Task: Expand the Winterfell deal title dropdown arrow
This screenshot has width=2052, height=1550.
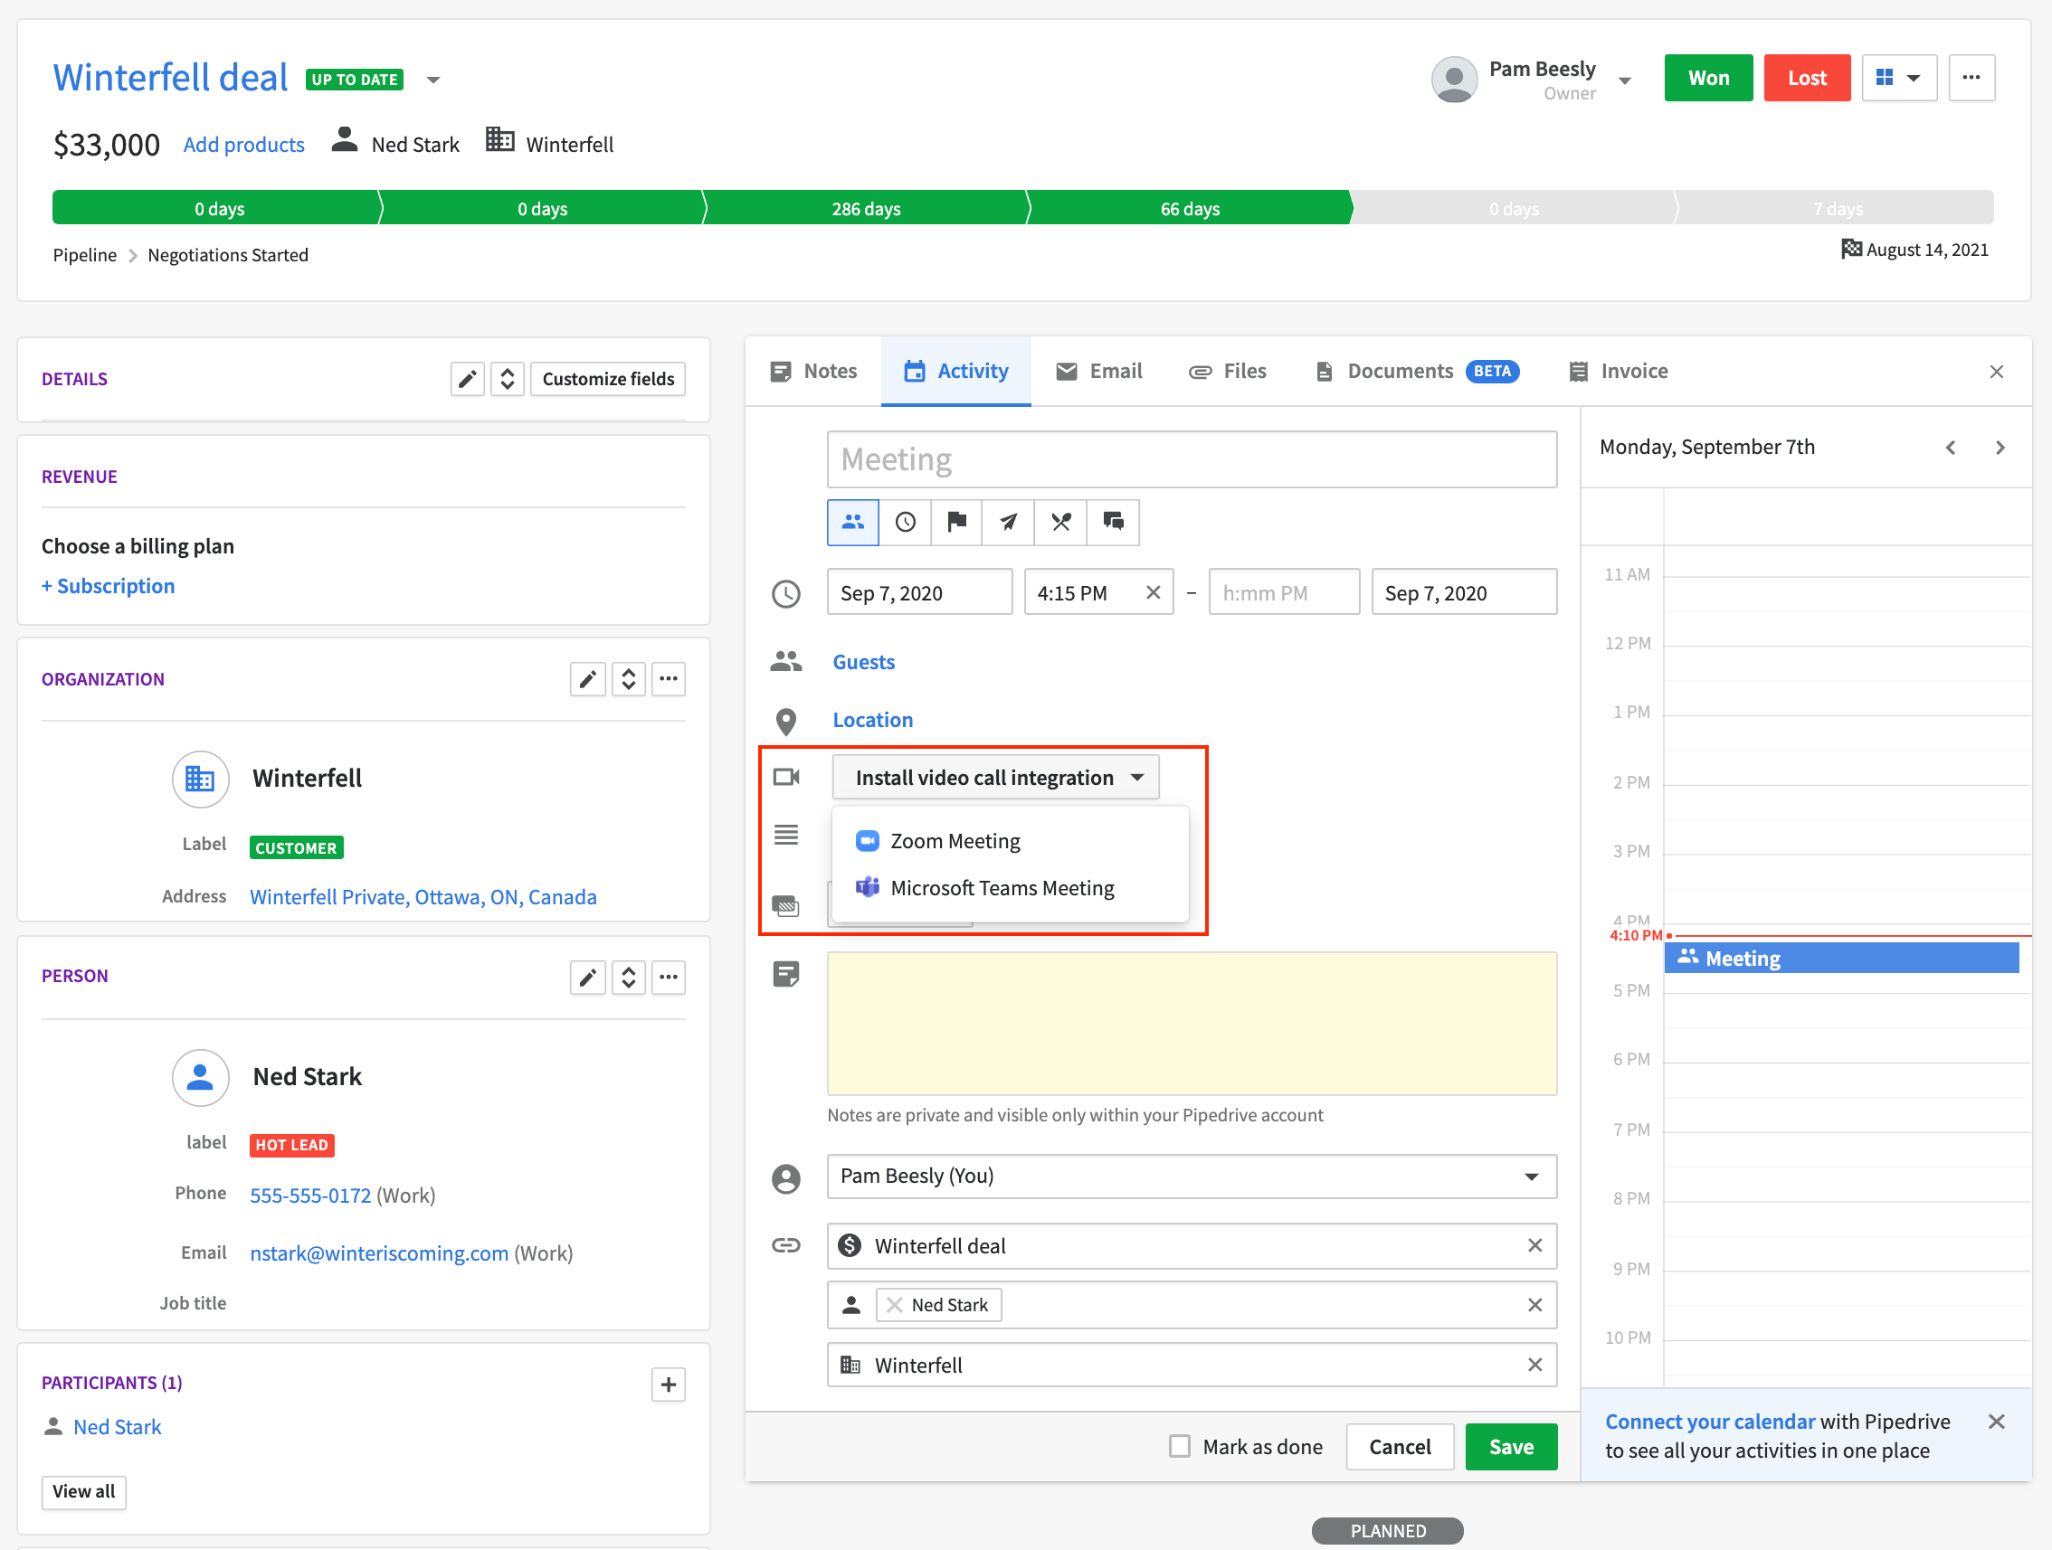Action: tap(433, 79)
